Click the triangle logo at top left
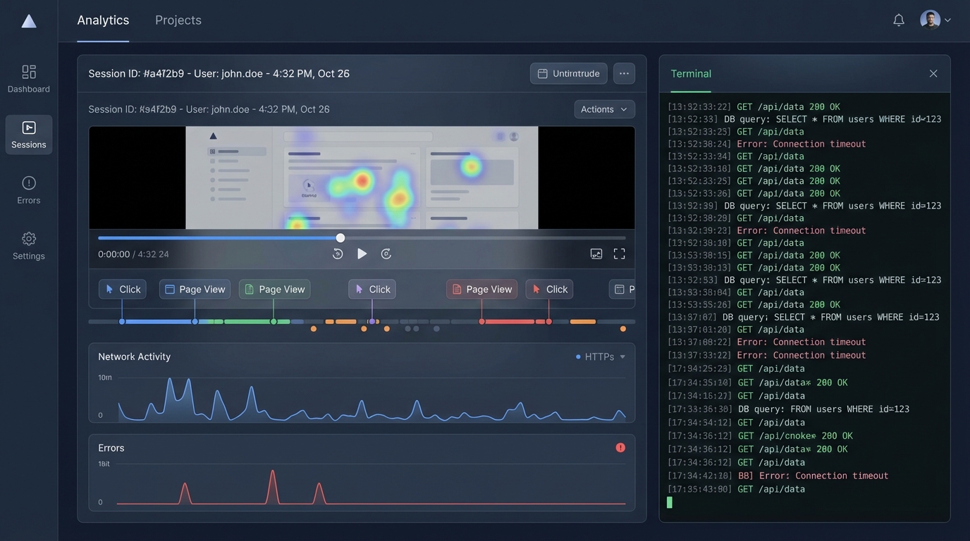 28,20
